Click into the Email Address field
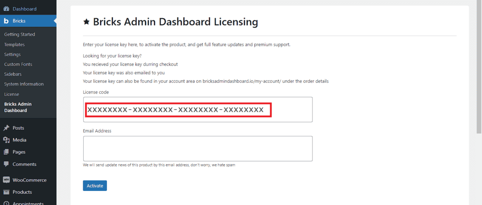 click(198, 149)
